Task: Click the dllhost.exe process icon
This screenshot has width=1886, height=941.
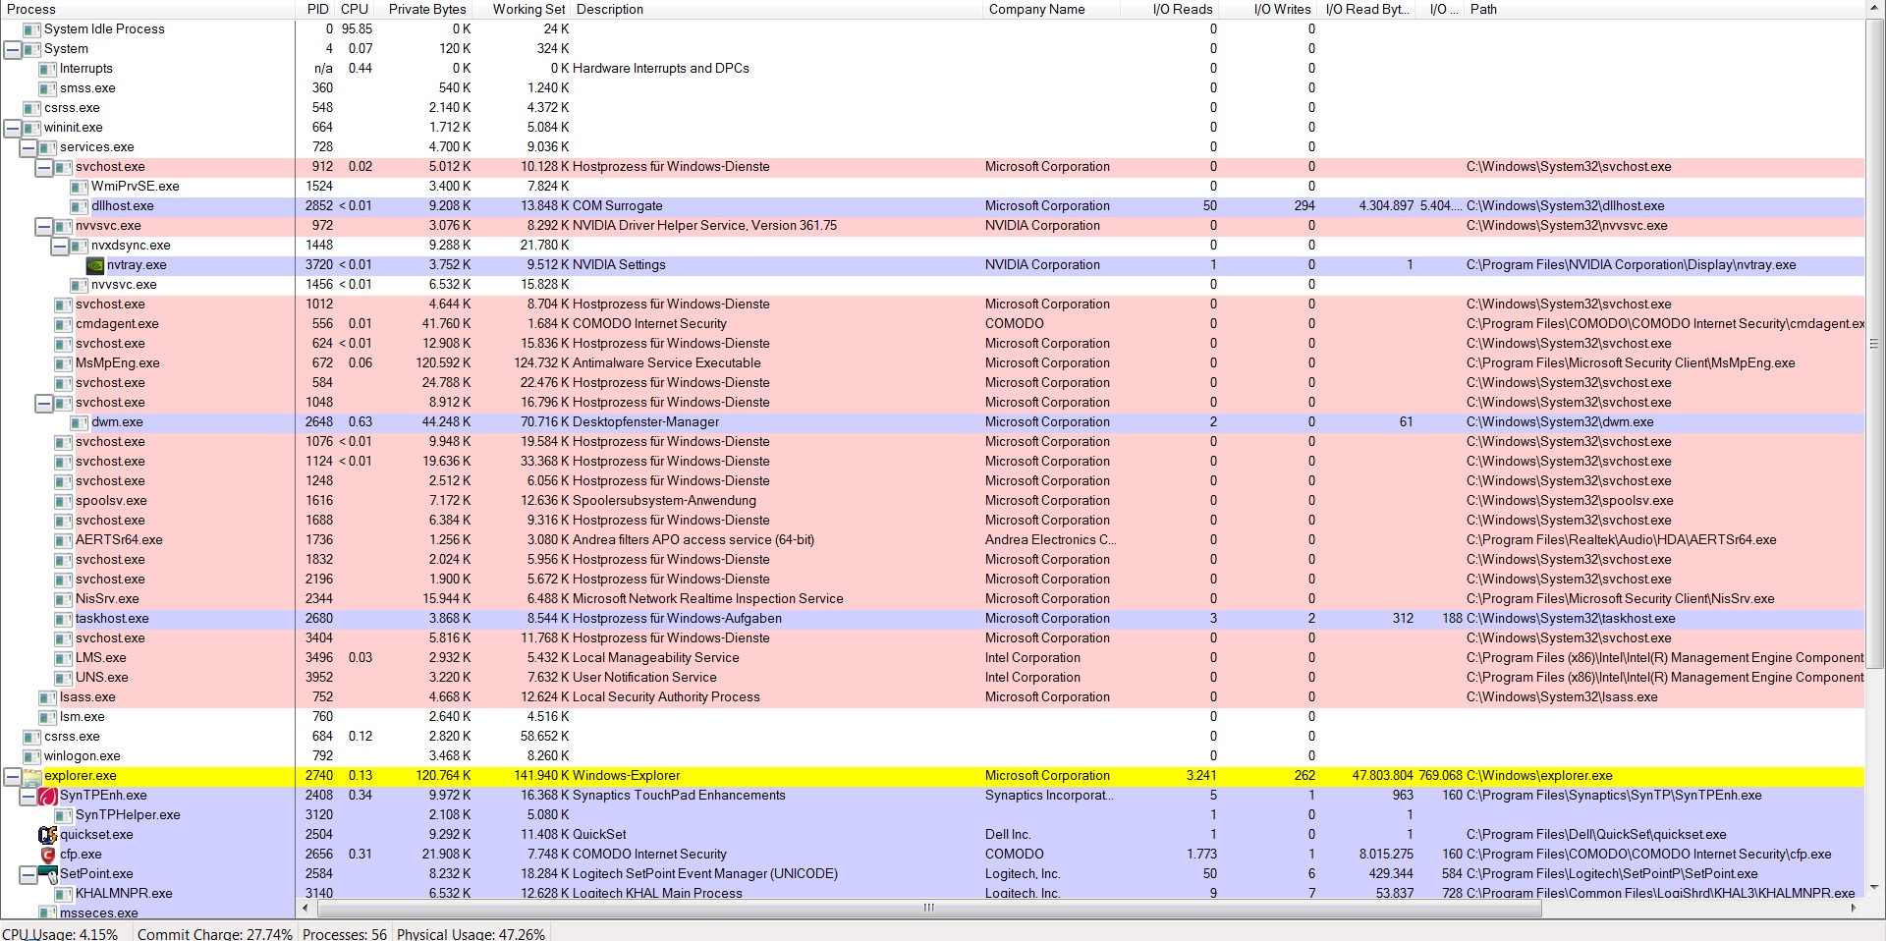Action: 80,206
